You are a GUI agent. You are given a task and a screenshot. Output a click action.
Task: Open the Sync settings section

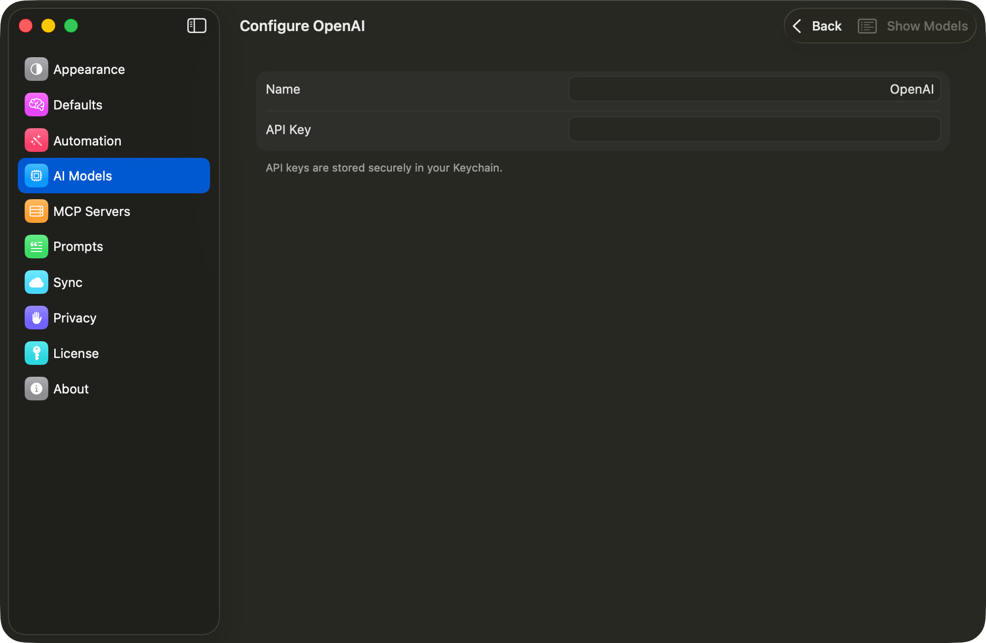114,282
